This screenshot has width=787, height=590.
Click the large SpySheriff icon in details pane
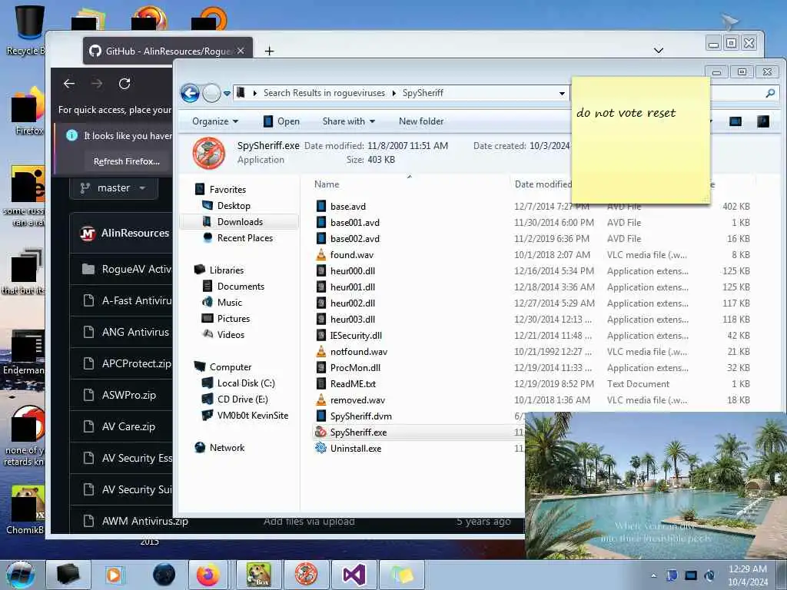[209, 153]
